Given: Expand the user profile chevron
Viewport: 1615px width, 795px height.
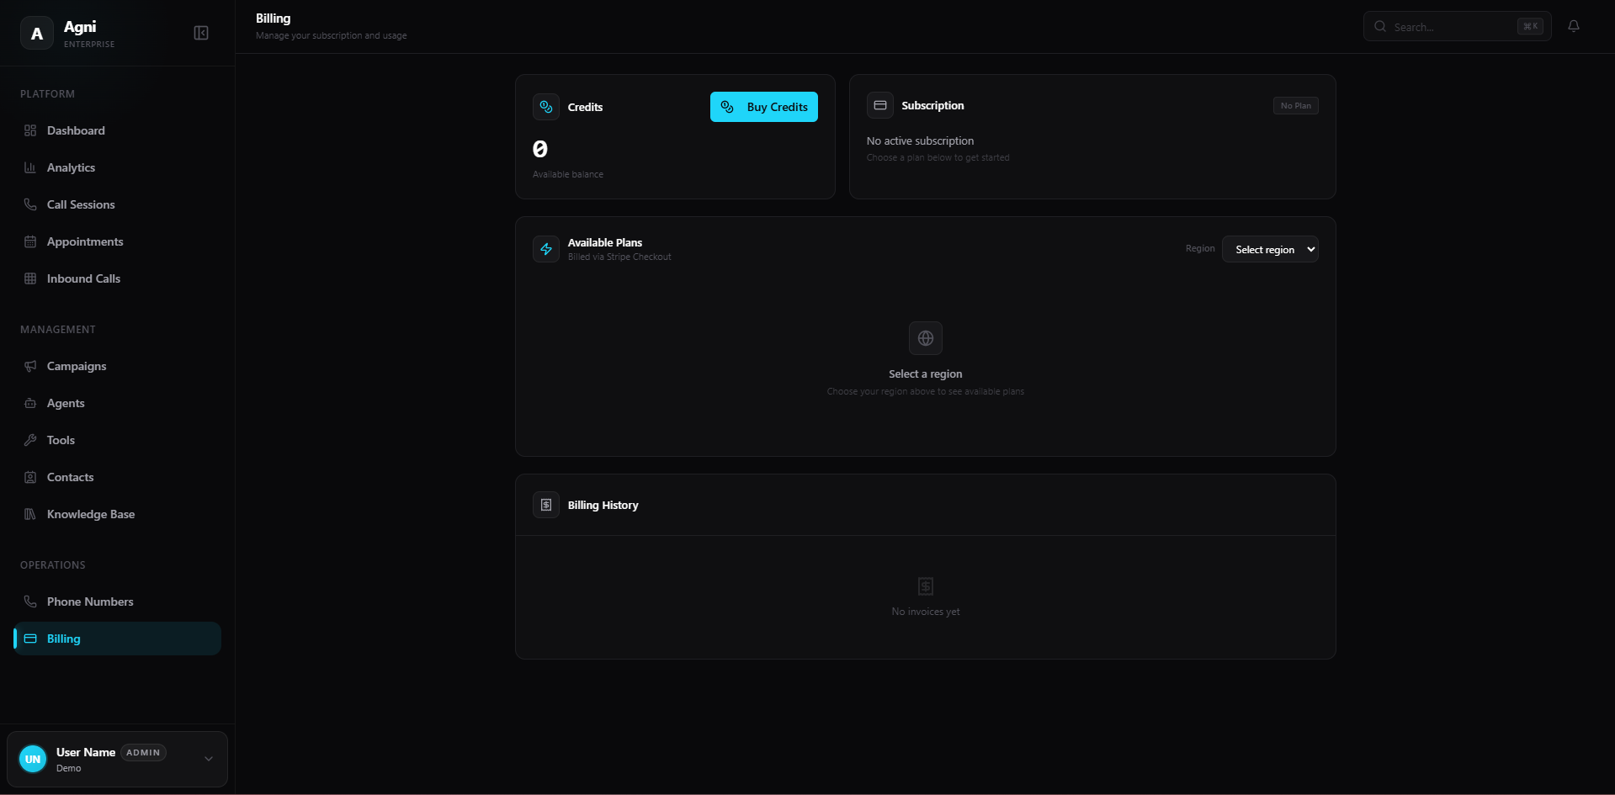Looking at the screenshot, I should (x=207, y=759).
